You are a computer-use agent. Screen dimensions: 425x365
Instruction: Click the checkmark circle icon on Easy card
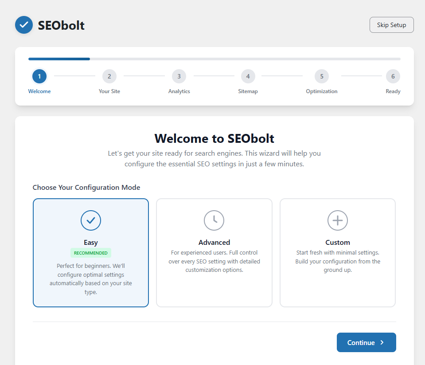click(x=91, y=220)
